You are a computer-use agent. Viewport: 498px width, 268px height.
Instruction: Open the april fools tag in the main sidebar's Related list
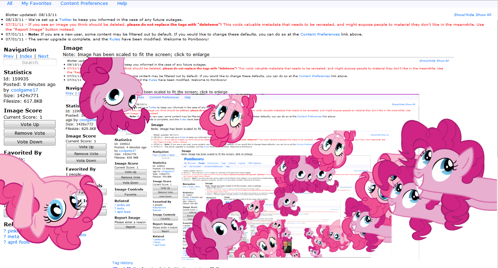point(19,242)
